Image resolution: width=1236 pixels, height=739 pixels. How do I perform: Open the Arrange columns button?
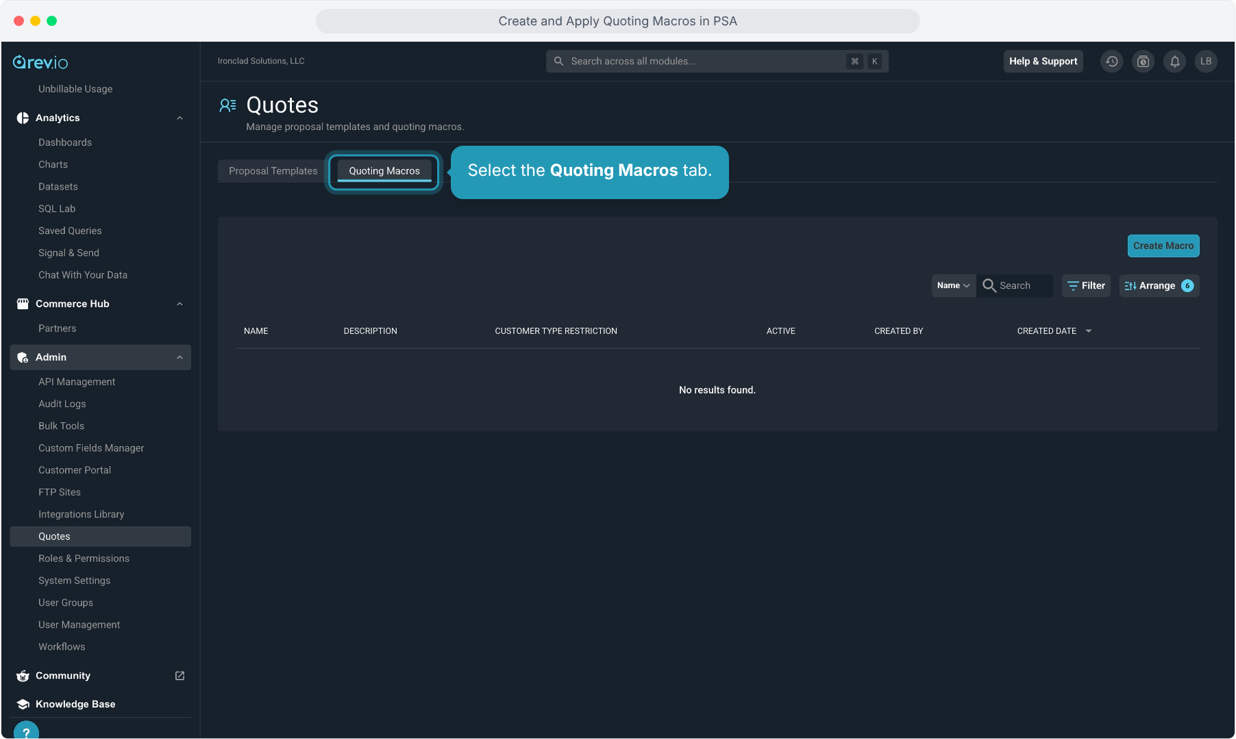[x=1159, y=285]
